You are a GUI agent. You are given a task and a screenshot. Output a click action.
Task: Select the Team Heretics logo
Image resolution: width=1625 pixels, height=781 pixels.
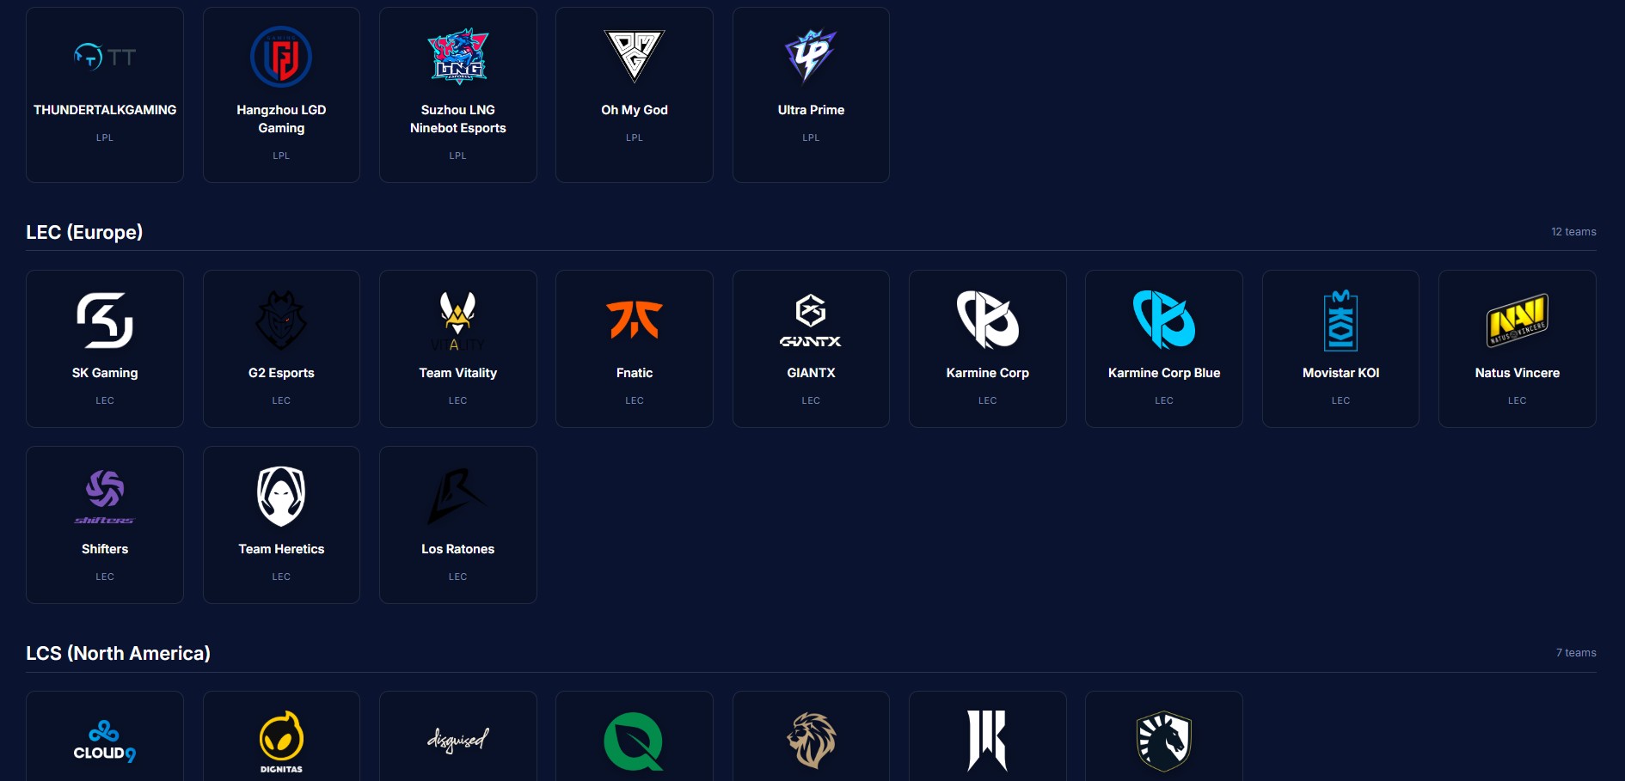click(x=281, y=496)
